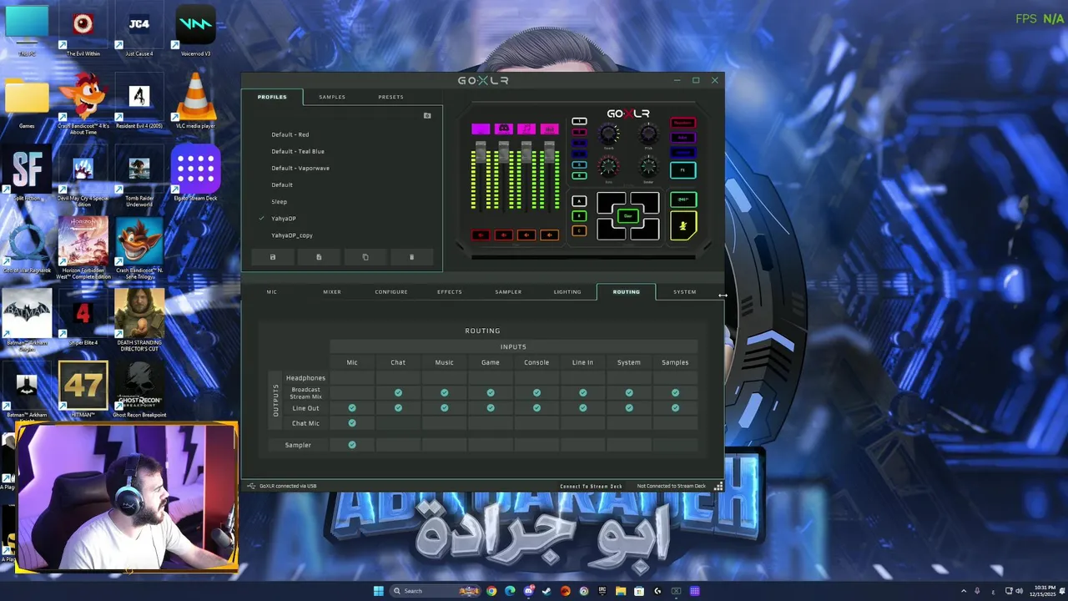Click the save profile floppy-disk icon
The image size is (1068, 601).
coord(272,257)
